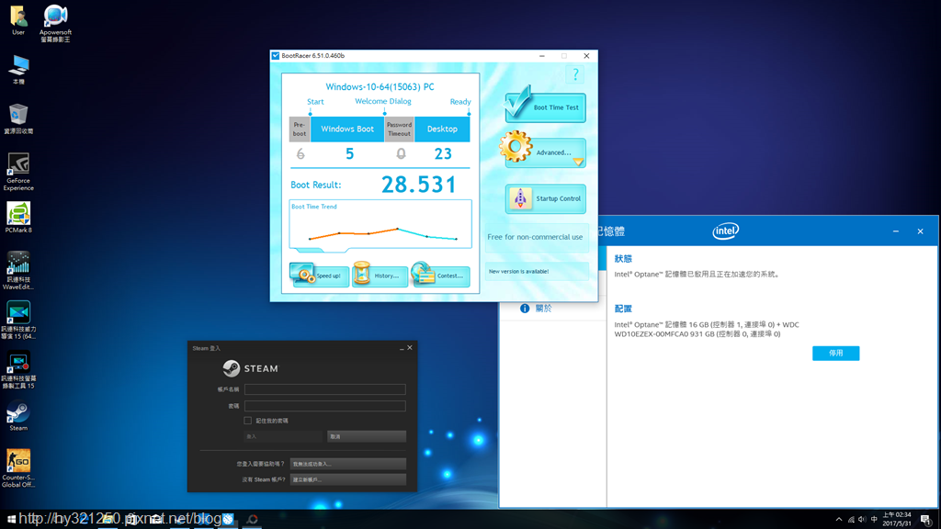Image resolution: width=941 pixels, height=529 pixels.
Task: Open BootRacer boot History hourglass
Action: (380, 276)
